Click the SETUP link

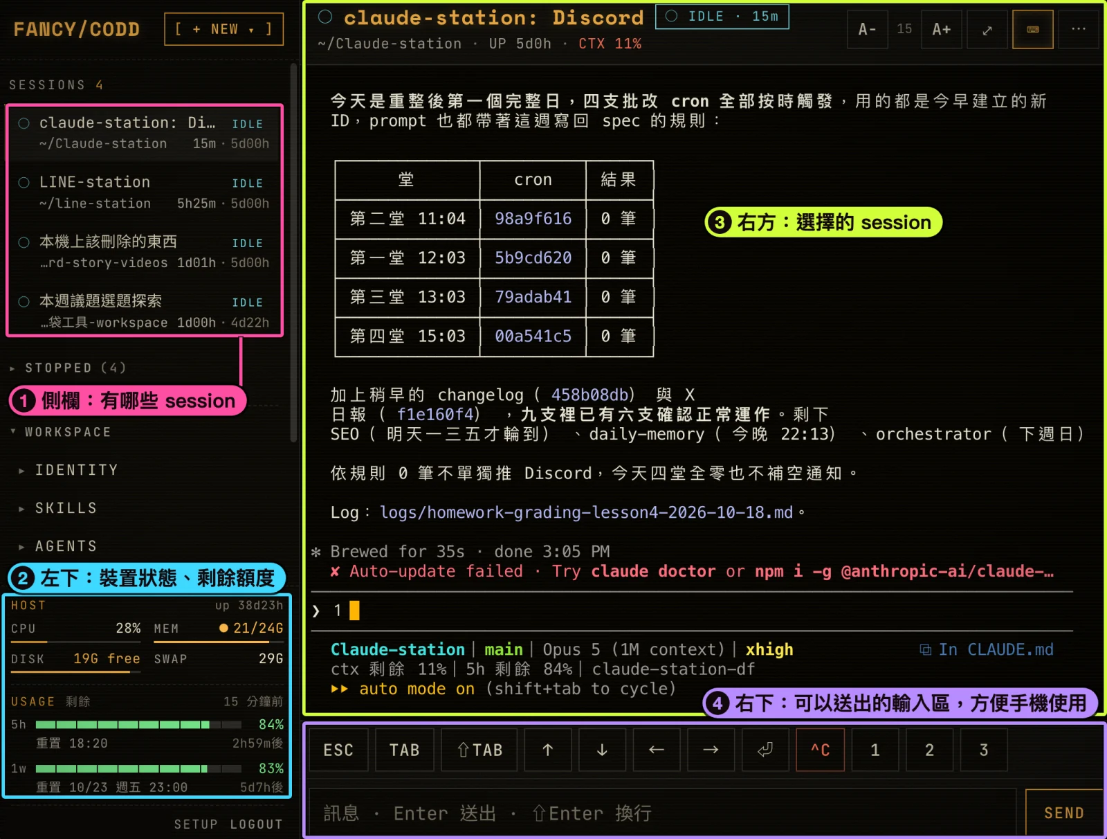pyautogui.click(x=196, y=824)
